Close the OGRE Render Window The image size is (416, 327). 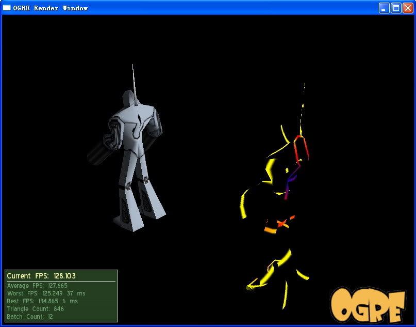(x=408, y=8)
